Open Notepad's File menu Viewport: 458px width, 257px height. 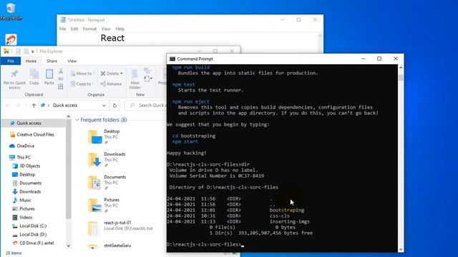[62, 29]
